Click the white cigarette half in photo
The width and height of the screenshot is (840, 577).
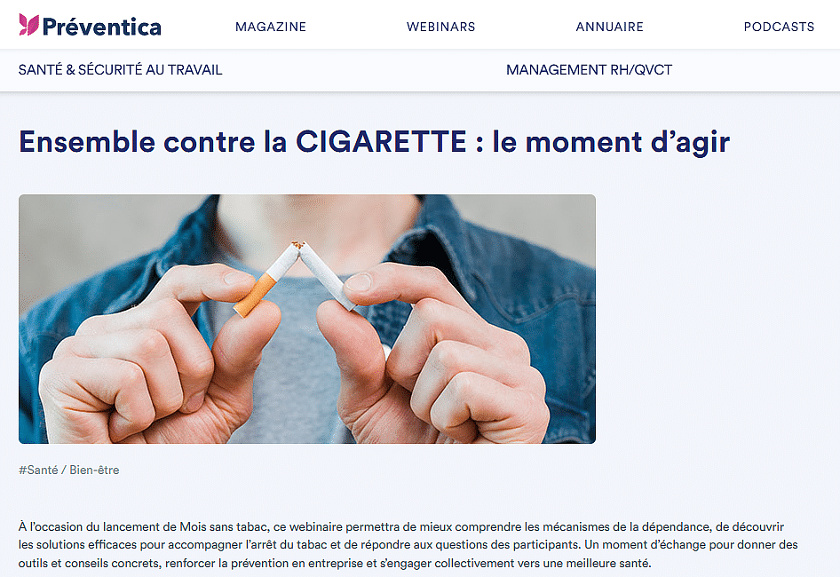pyautogui.click(x=329, y=277)
